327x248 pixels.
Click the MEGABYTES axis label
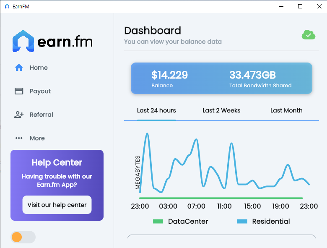tap(138, 172)
